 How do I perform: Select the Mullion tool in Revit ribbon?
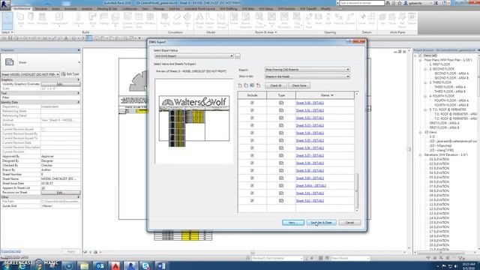pyautogui.click(x=150, y=19)
